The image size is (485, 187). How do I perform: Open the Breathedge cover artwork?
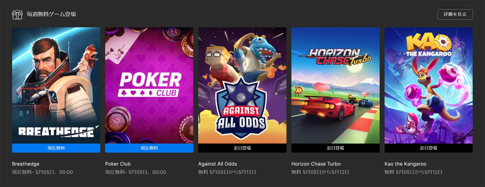[x=56, y=85]
